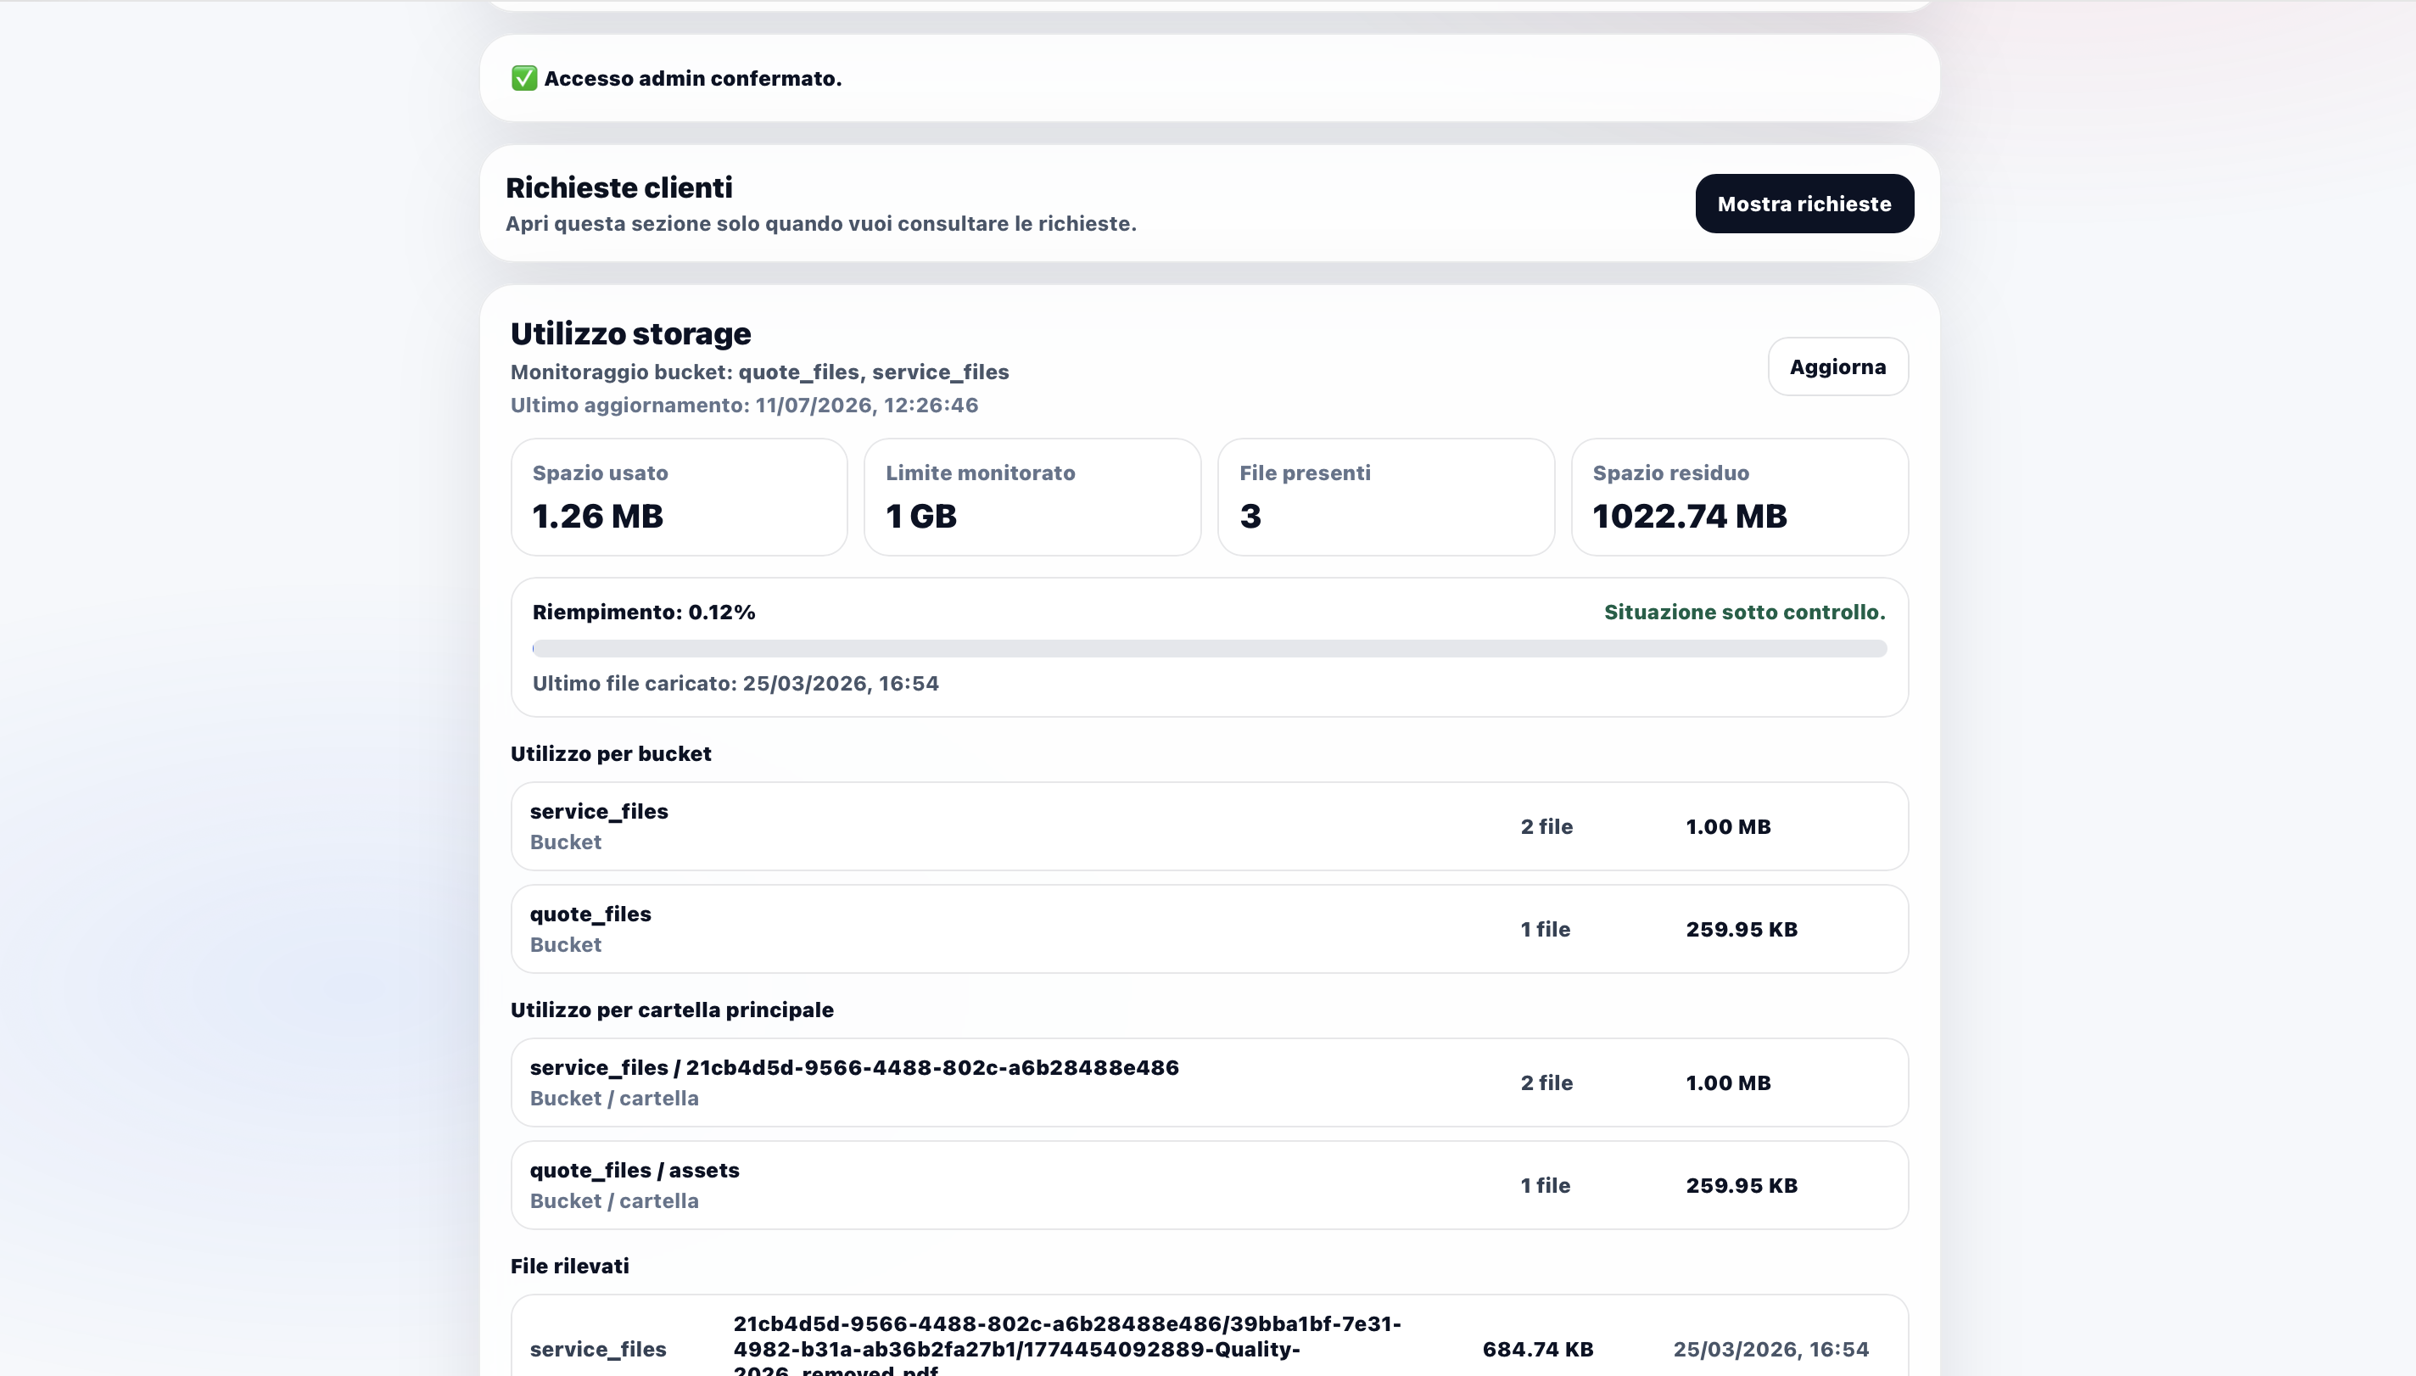Click Situazione sotto controllo status text
Screen dimensions: 2416x1376
(x=1744, y=612)
